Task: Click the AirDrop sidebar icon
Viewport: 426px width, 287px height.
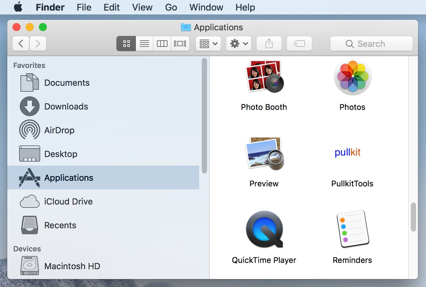Action: (x=30, y=130)
